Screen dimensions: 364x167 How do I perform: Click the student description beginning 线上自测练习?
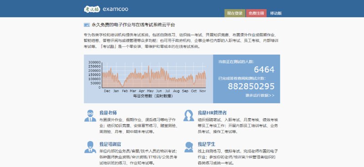click(238, 157)
